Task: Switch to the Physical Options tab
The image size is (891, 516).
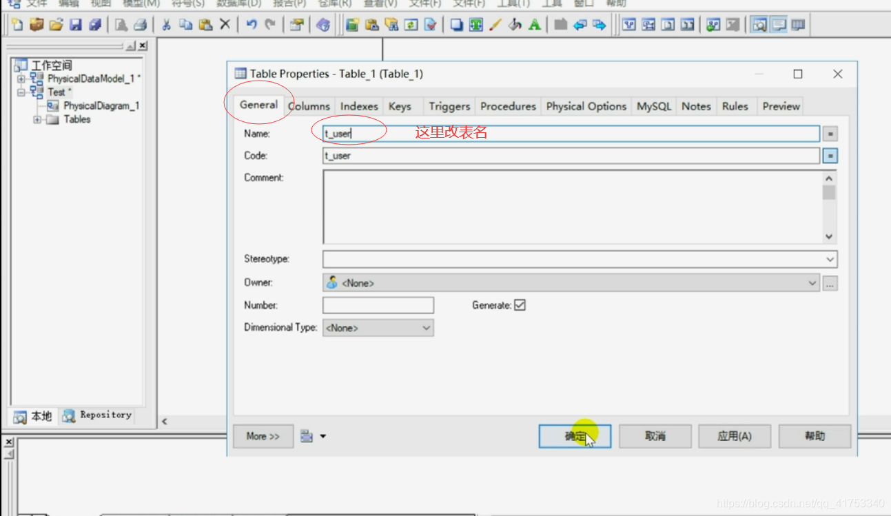Action: pos(586,106)
